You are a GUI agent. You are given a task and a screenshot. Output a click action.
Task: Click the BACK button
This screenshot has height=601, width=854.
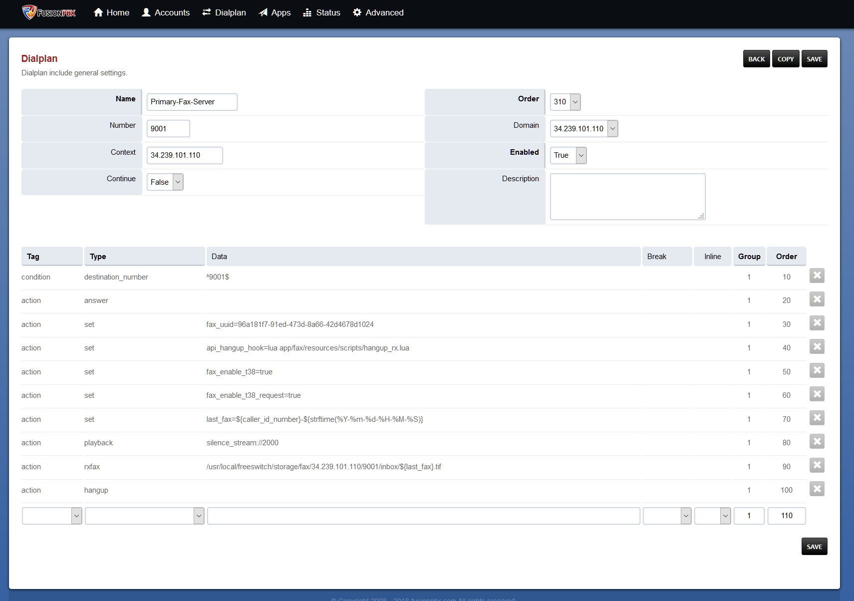tap(756, 58)
